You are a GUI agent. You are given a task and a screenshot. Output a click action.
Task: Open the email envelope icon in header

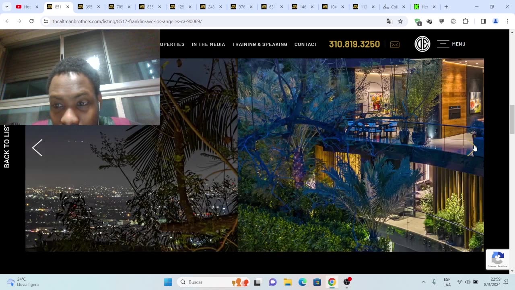(x=395, y=44)
